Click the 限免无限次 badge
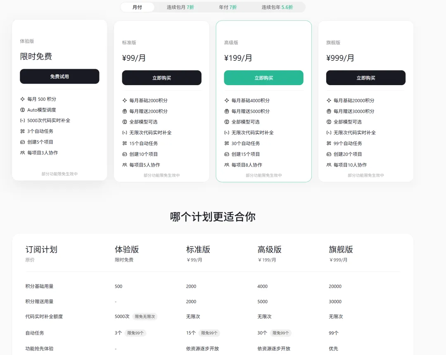 tap(145, 317)
